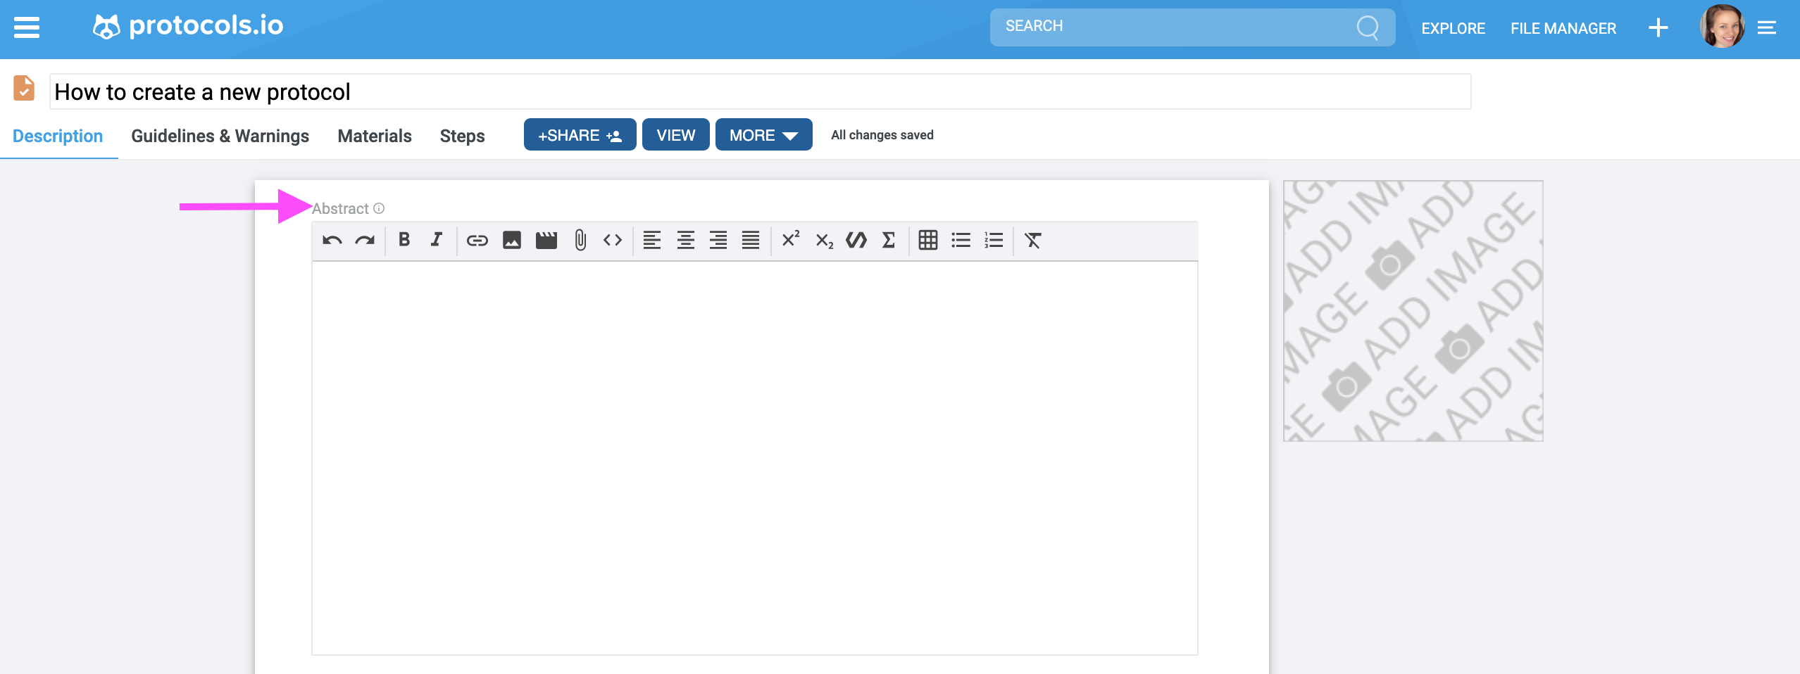Insert an image into the abstract
The width and height of the screenshot is (1800, 674).
(x=511, y=240)
